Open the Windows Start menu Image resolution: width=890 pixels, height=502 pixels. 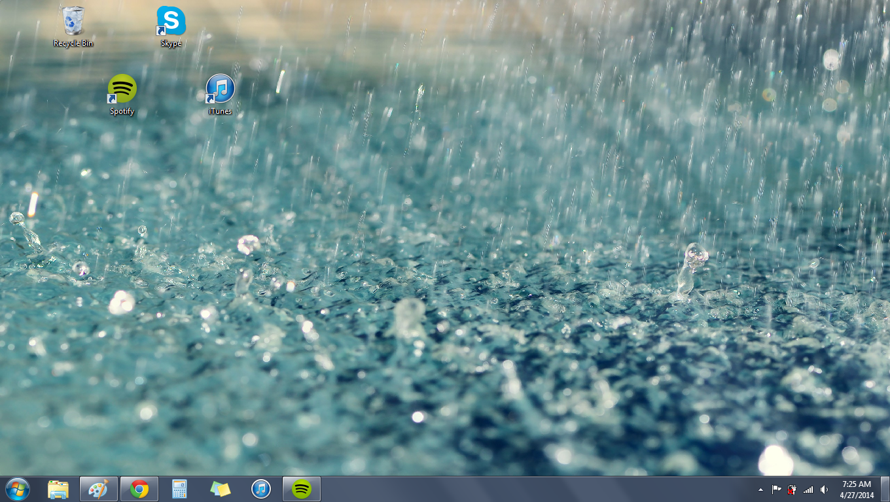18,489
